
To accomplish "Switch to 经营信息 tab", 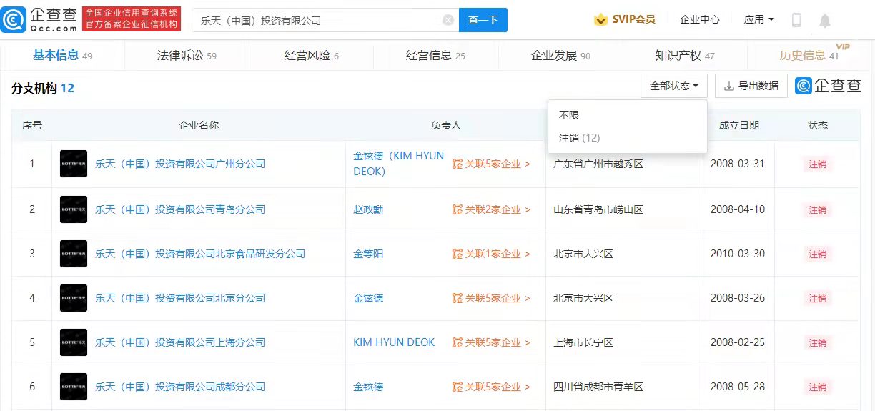I will [435, 55].
